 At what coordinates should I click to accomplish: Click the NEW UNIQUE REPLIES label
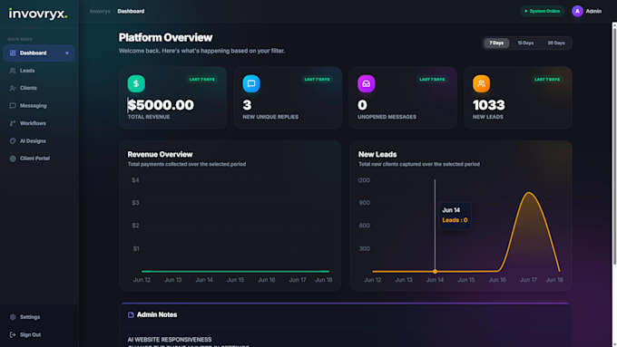pos(270,117)
